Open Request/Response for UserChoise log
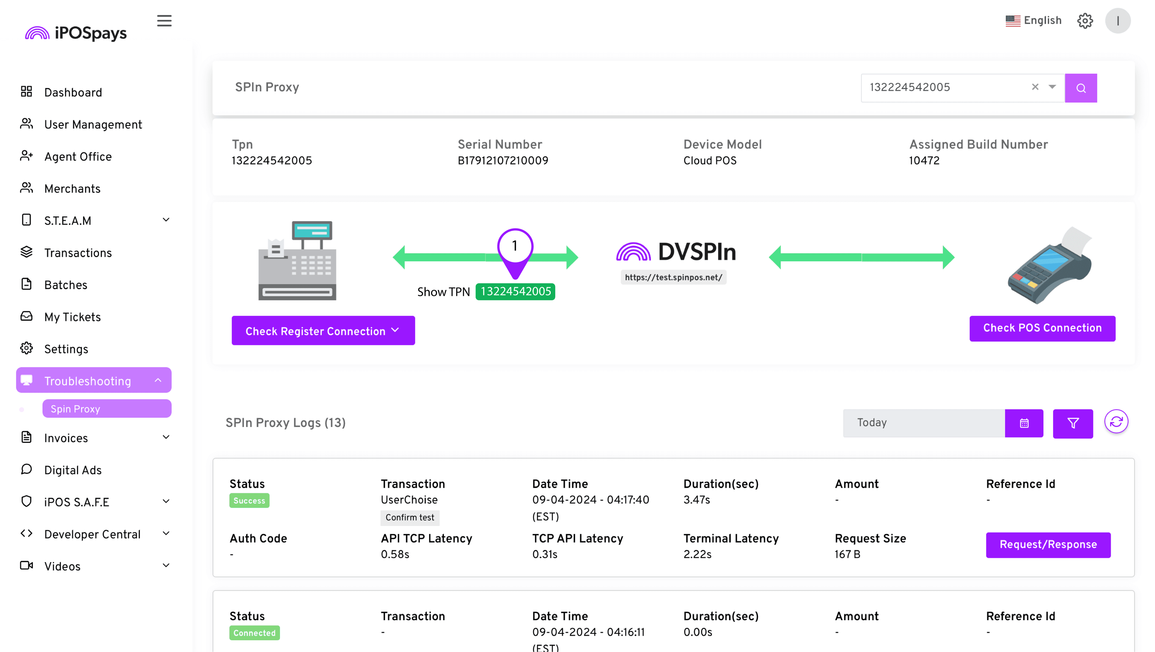The width and height of the screenshot is (1155, 652). pos(1048,545)
